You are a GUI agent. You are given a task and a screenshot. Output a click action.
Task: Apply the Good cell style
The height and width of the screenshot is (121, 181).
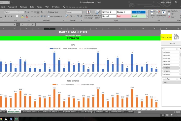(139, 16)
